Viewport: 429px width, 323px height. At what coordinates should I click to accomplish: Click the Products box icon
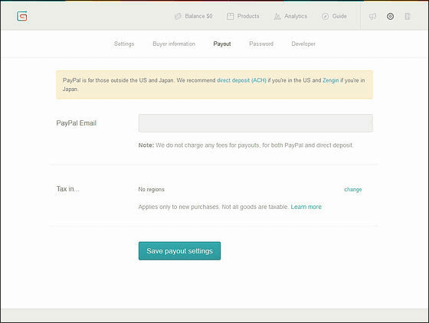(230, 16)
